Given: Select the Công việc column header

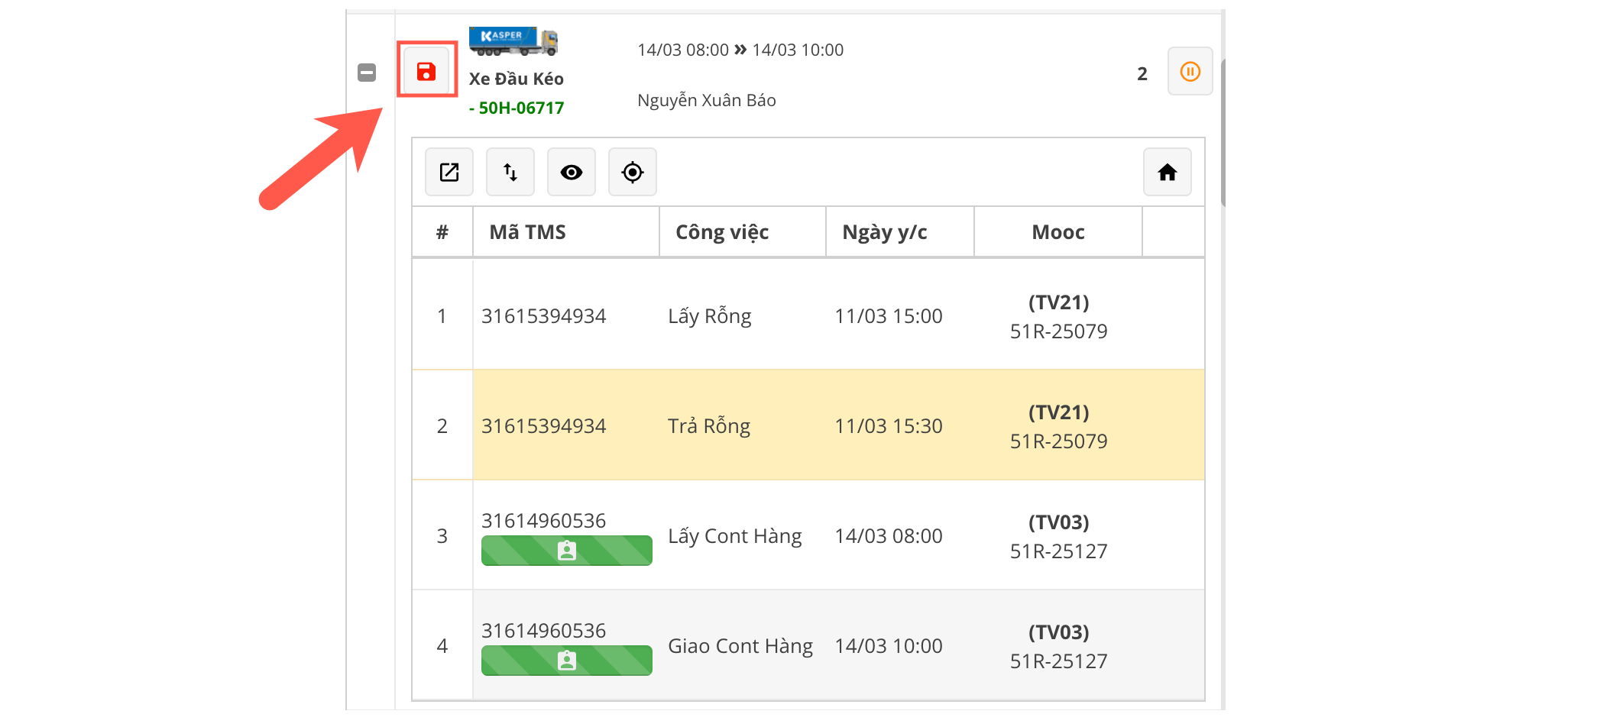Looking at the screenshot, I should coord(722,232).
